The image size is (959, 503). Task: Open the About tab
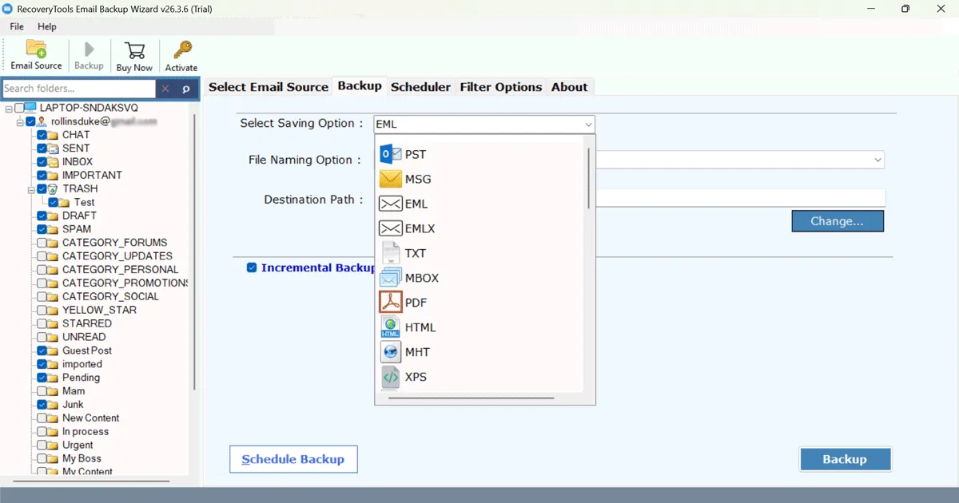coord(570,87)
